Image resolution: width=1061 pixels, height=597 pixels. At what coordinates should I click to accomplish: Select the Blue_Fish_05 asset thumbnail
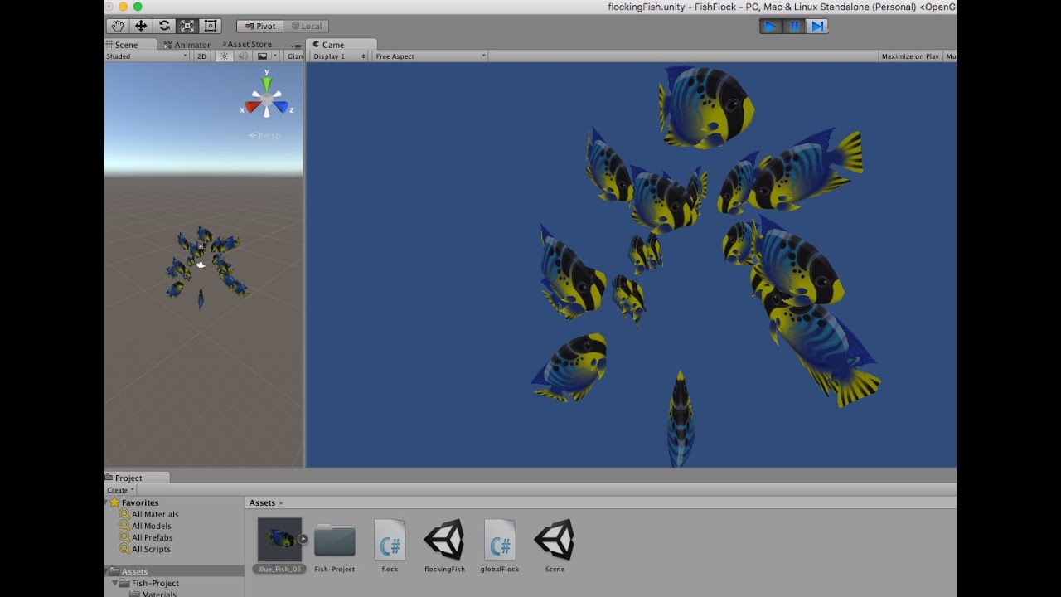(279, 539)
